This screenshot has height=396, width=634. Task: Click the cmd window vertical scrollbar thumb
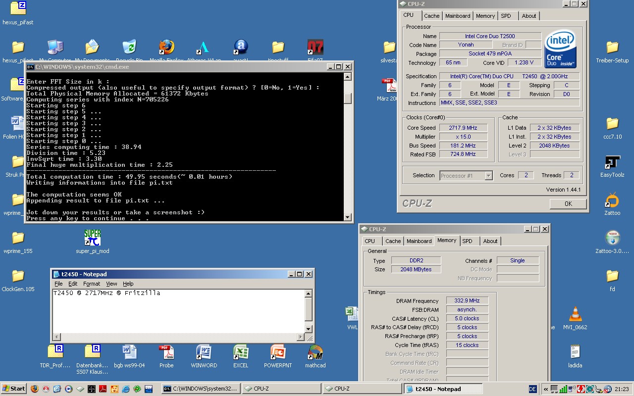tap(348, 98)
